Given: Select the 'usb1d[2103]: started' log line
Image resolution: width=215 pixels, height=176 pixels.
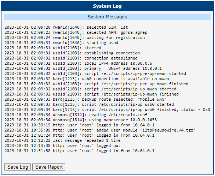Looking at the screenshot, I should (x=53, y=48).
